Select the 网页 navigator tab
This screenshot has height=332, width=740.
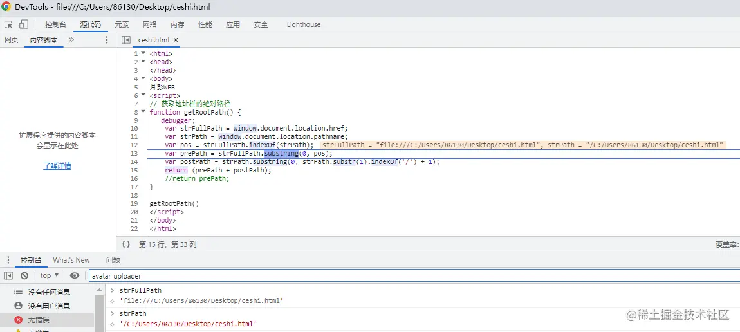[x=12, y=40]
